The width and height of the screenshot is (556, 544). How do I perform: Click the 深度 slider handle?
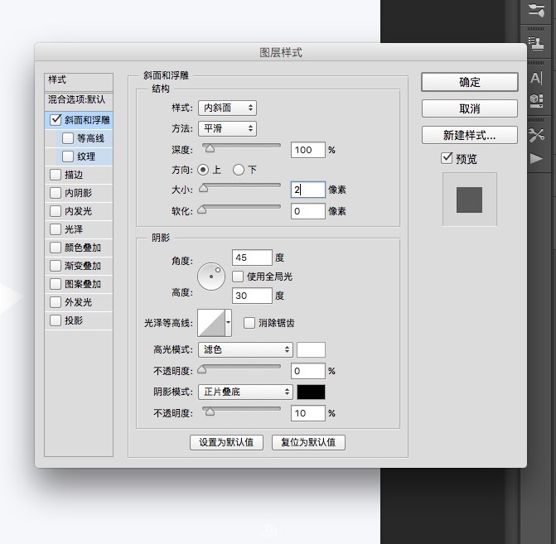(210, 148)
